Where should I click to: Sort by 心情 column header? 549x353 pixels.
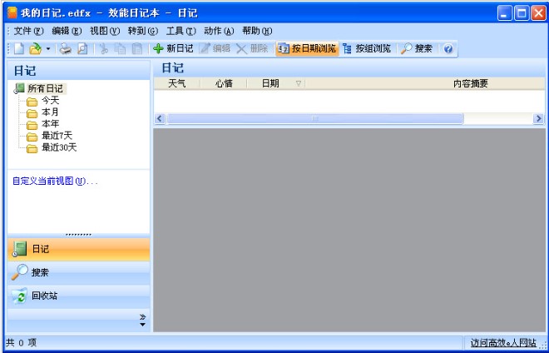[224, 83]
